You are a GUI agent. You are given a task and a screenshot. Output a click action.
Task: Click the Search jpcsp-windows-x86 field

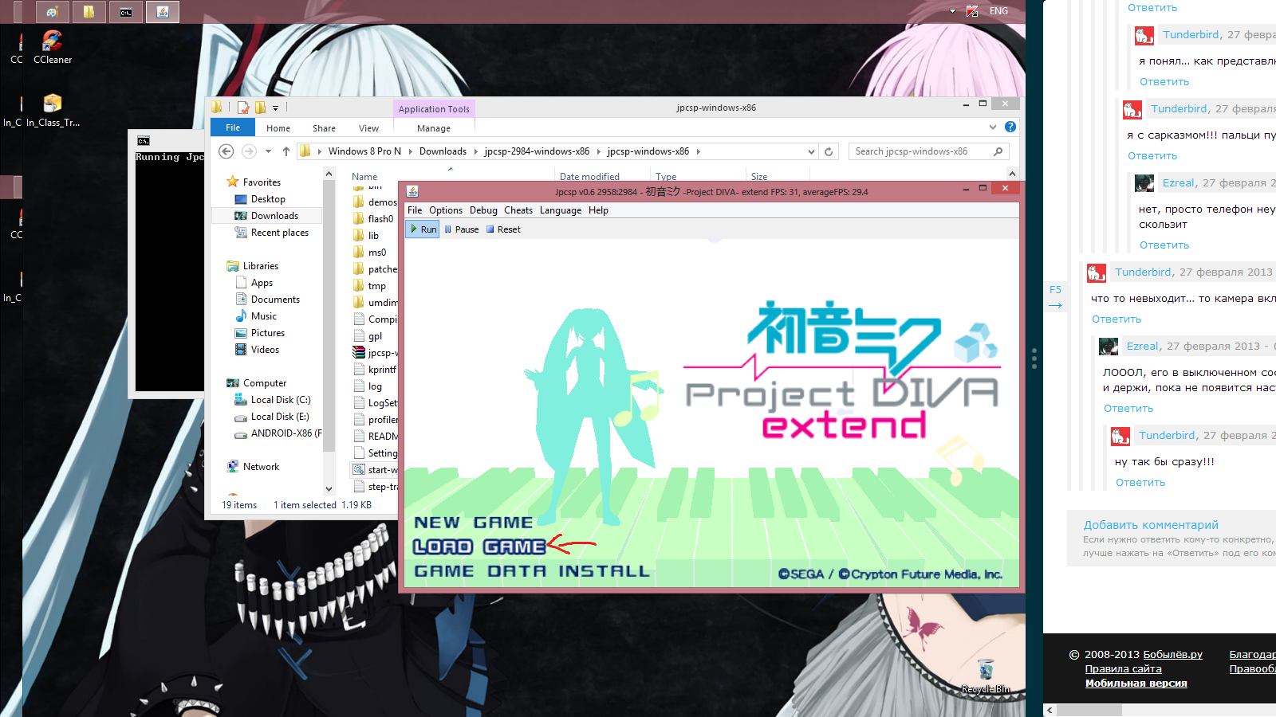(x=928, y=151)
